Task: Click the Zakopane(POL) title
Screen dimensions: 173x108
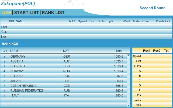Action: tap(18, 4)
